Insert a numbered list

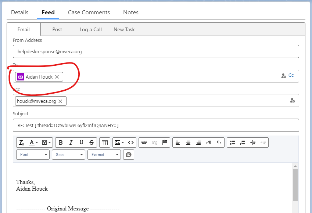pos(243,142)
